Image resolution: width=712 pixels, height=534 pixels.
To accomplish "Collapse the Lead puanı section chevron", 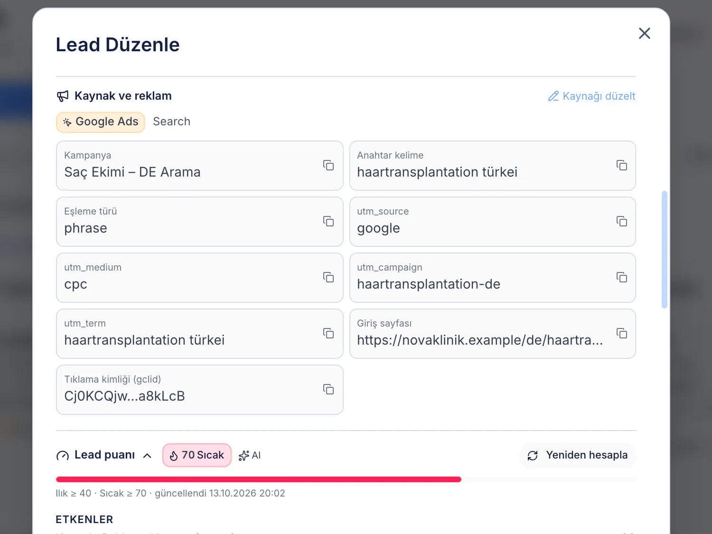I will pyautogui.click(x=147, y=456).
